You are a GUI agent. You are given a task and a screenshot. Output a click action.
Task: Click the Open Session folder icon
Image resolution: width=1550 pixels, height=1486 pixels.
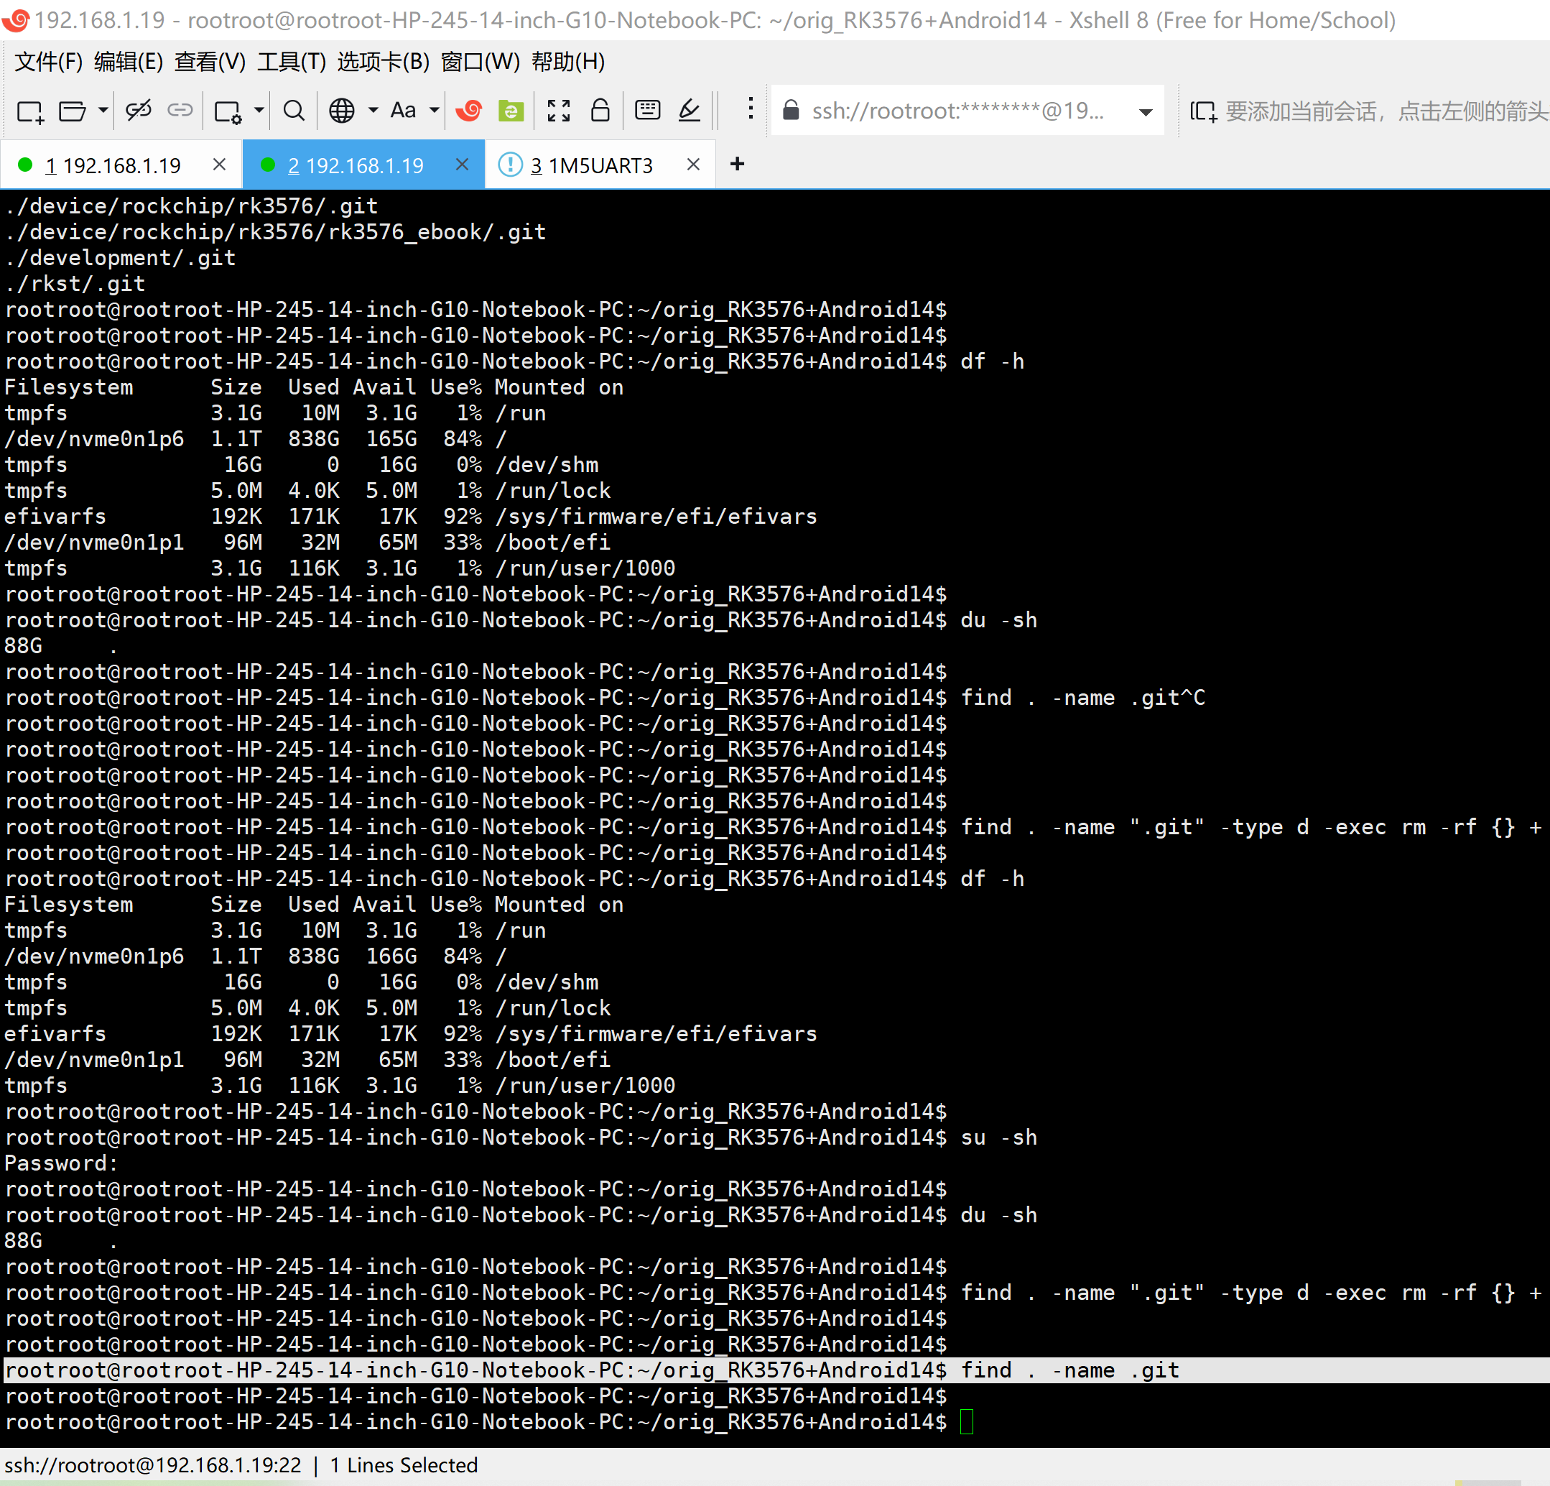coord(72,111)
